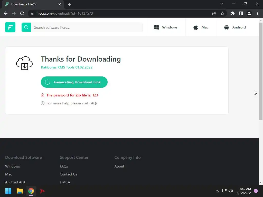263x197 pixels.
Task: Open the Extensions puzzle icon
Action: 233,13
